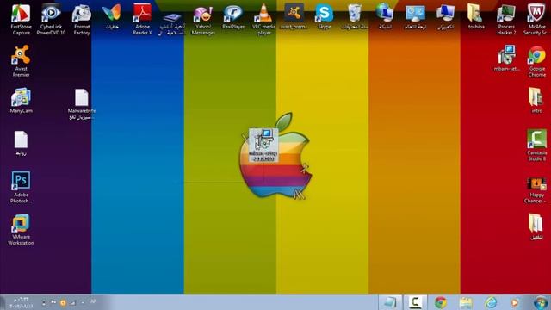Switch to the open window button beside Camtasia
Viewport: 551px width, 310px height.
pyautogui.click(x=390, y=302)
